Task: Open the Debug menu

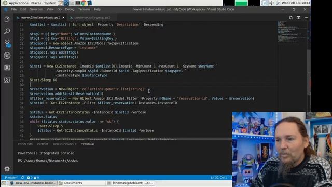Action: 70,9
